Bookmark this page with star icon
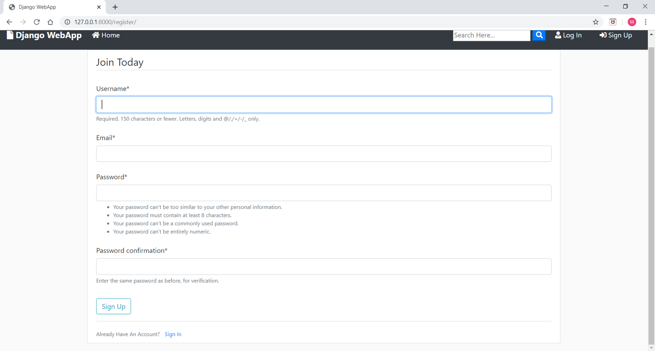 596,22
